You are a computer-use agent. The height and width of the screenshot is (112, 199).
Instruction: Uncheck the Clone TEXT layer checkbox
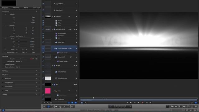pyautogui.click(x=43, y=42)
